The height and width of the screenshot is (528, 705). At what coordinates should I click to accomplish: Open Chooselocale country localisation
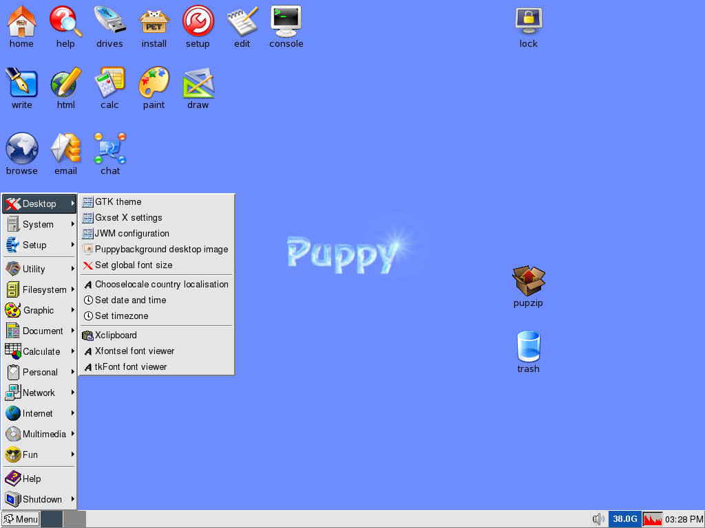click(x=156, y=284)
